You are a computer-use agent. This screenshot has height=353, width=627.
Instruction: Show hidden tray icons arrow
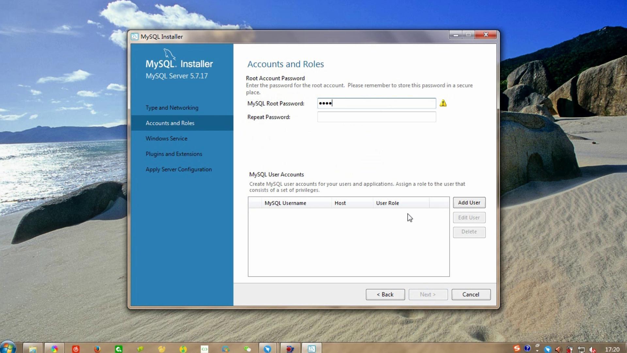point(537,351)
